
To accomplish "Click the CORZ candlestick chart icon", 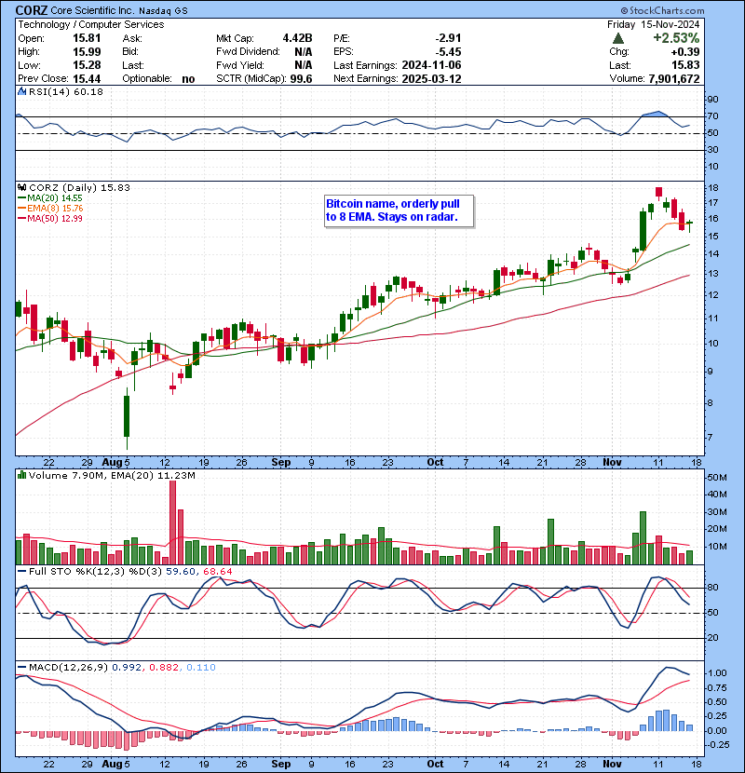I will [21, 188].
